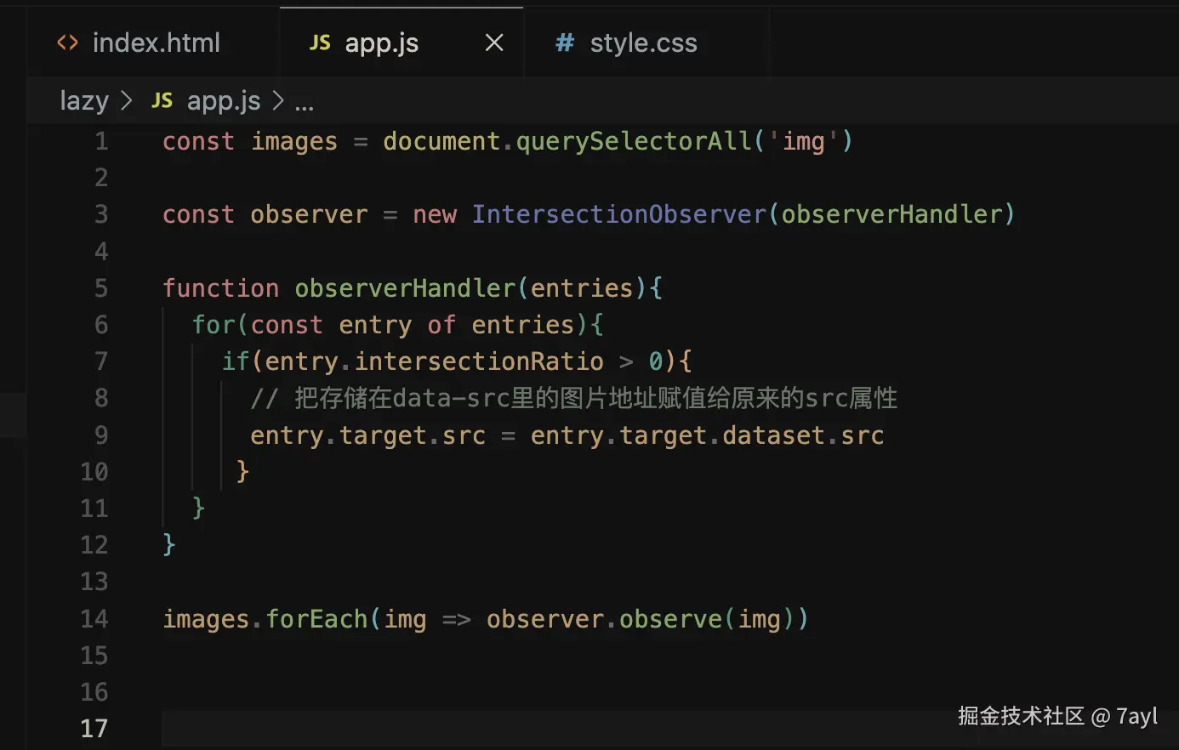Screen dimensions: 1179x750
Task: Click the JS icon in the breadcrumb
Action: click(x=162, y=101)
